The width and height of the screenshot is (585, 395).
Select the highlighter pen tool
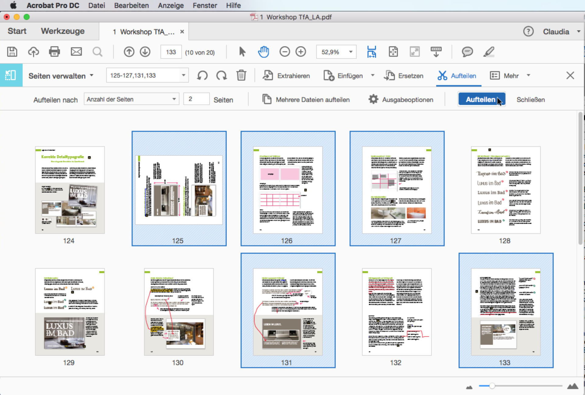[489, 52]
